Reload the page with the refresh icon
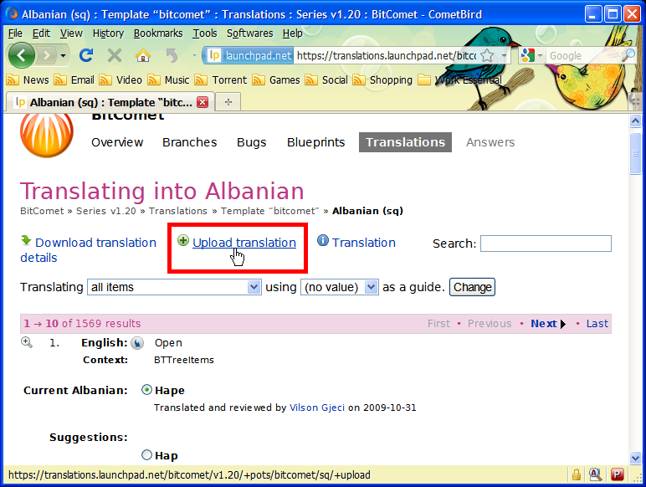Screen dimensions: 646x487 pos(86,55)
